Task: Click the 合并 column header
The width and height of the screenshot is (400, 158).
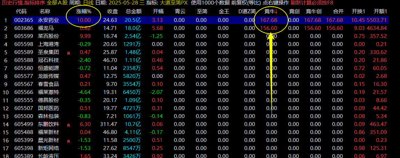Action: [338, 11]
